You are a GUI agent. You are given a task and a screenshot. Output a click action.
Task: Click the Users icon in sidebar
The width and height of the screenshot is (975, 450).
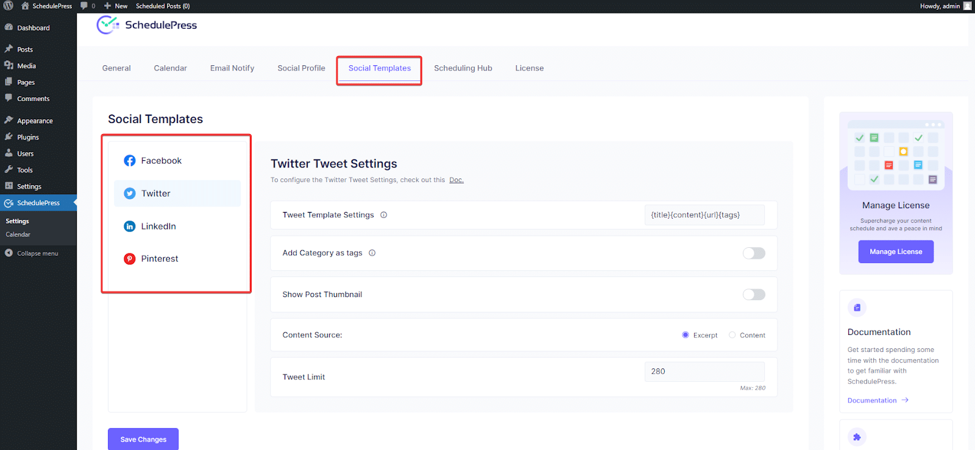[x=9, y=153]
